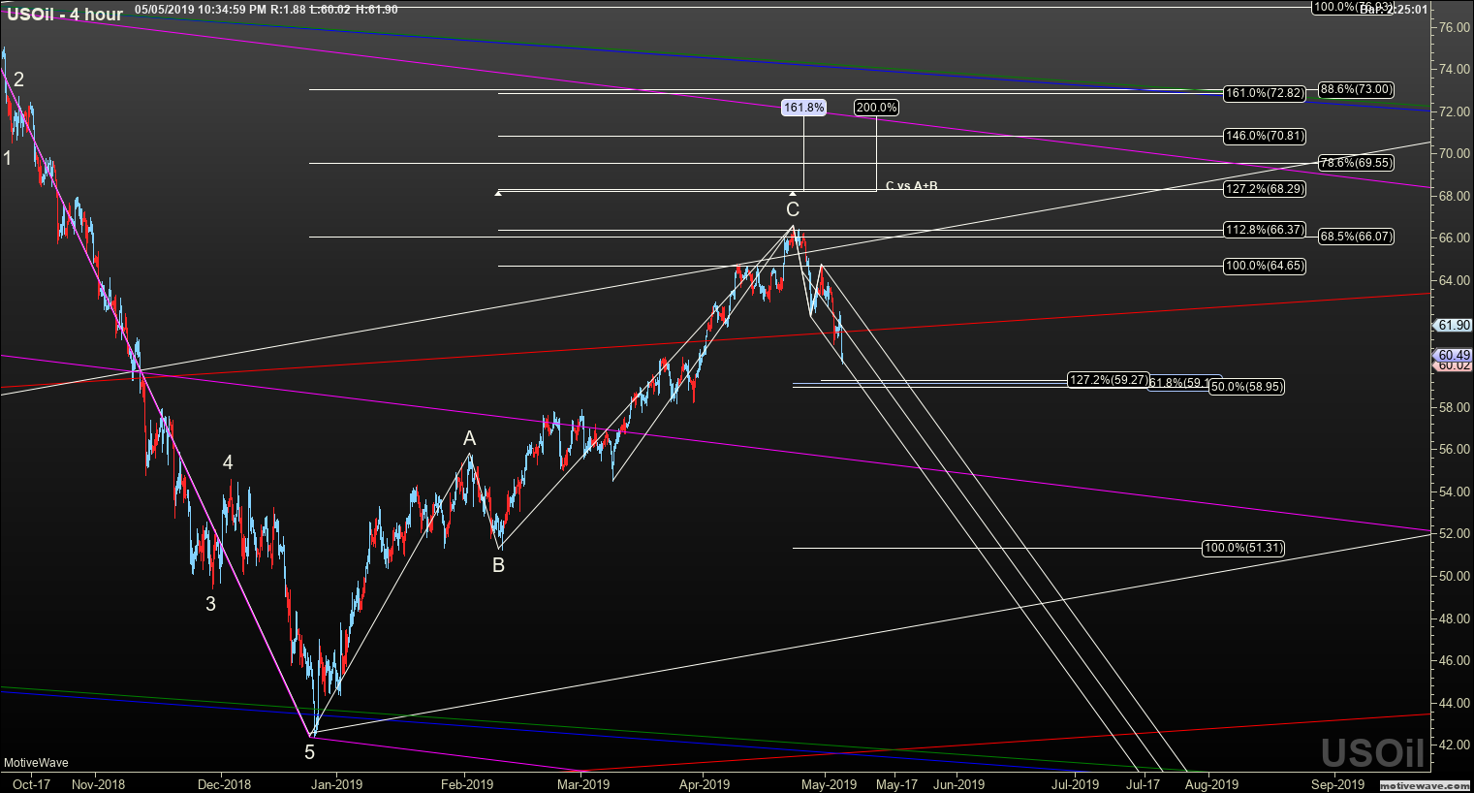The width and height of the screenshot is (1474, 793).
Task: Click the 78.6%(69.55) retracement label
Action: pyautogui.click(x=1357, y=163)
